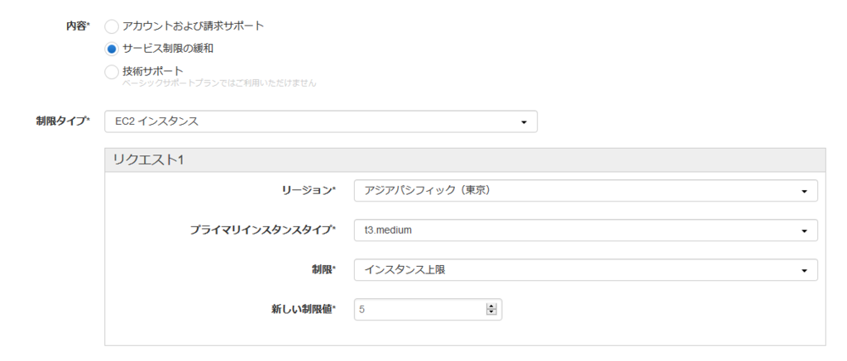
Task: Open プライマリインスタンスタイプ dropdown showing t3.medium
Action: (x=586, y=230)
